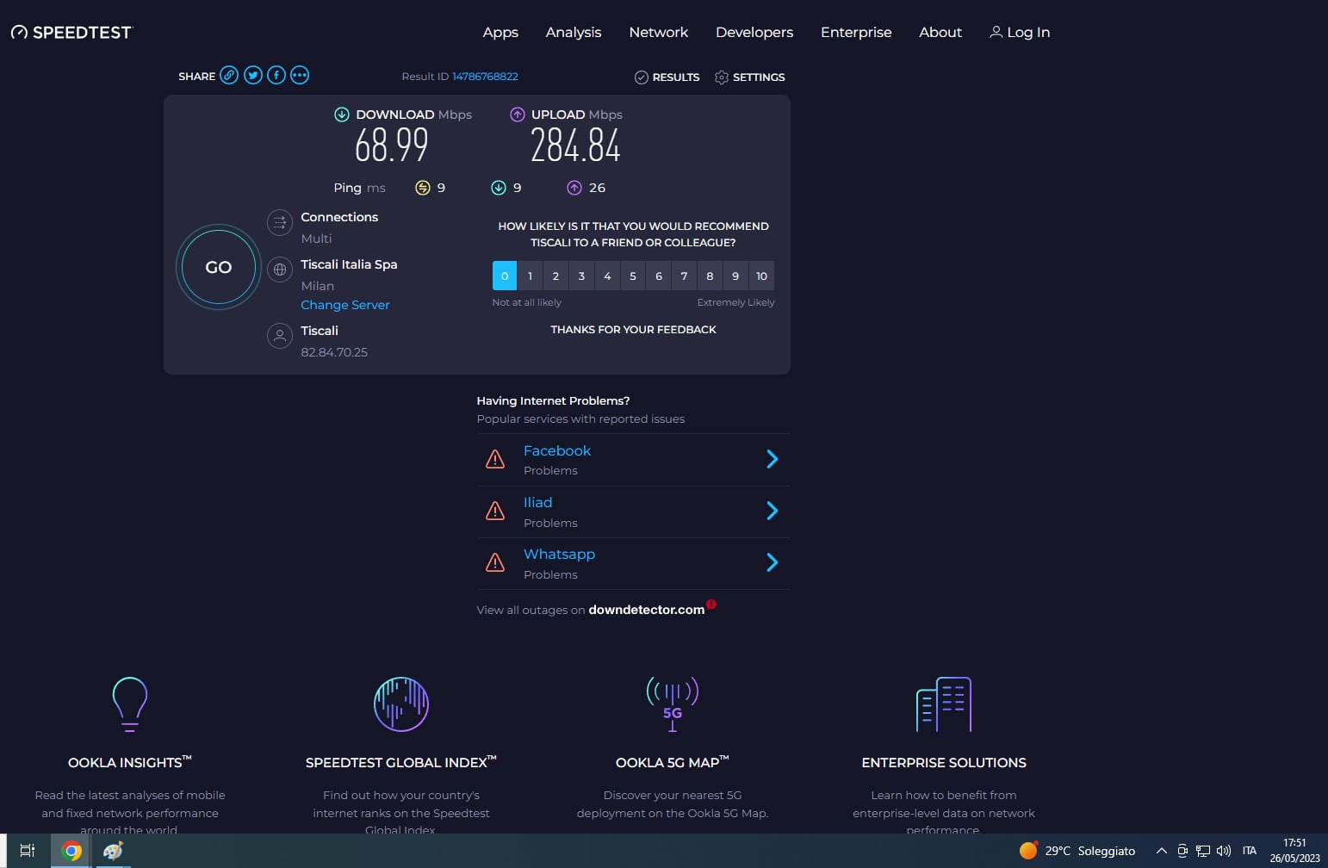Click the Speedtest logo
Screen dimensions: 1328x868
[x=71, y=33]
